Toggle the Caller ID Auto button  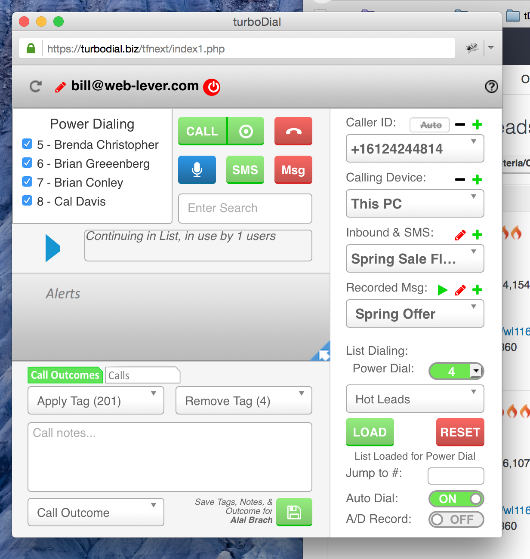(x=430, y=125)
